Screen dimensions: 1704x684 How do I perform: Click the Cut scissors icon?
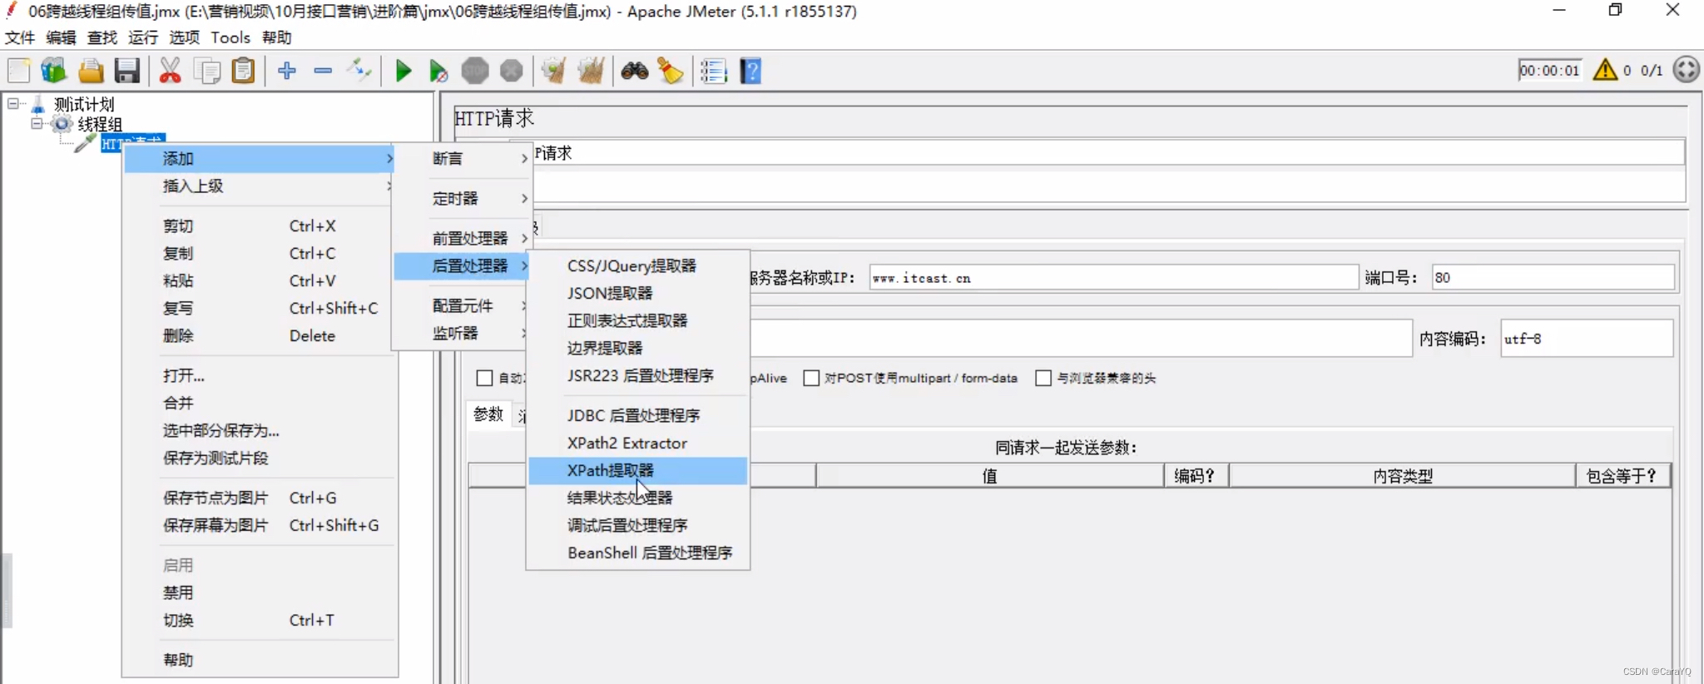click(170, 71)
